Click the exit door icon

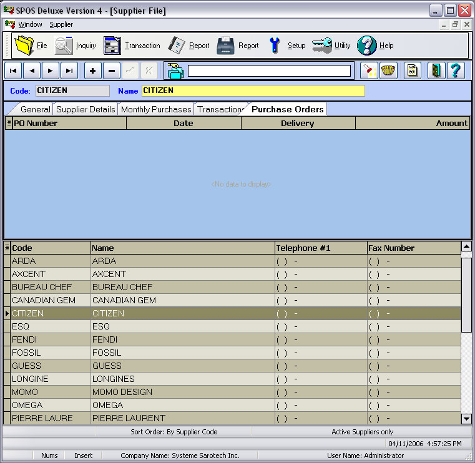(x=436, y=71)
